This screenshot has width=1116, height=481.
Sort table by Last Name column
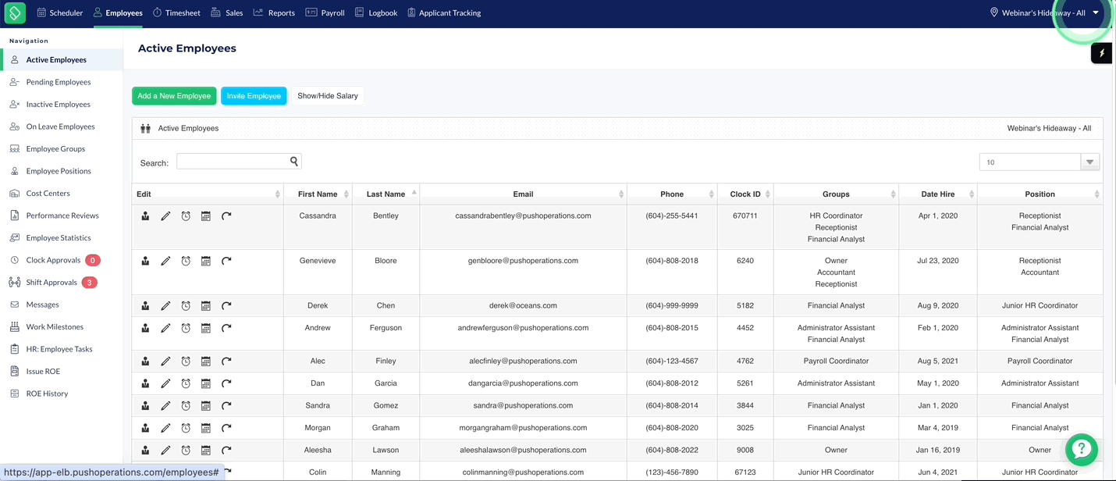click(x=386, y=194)
